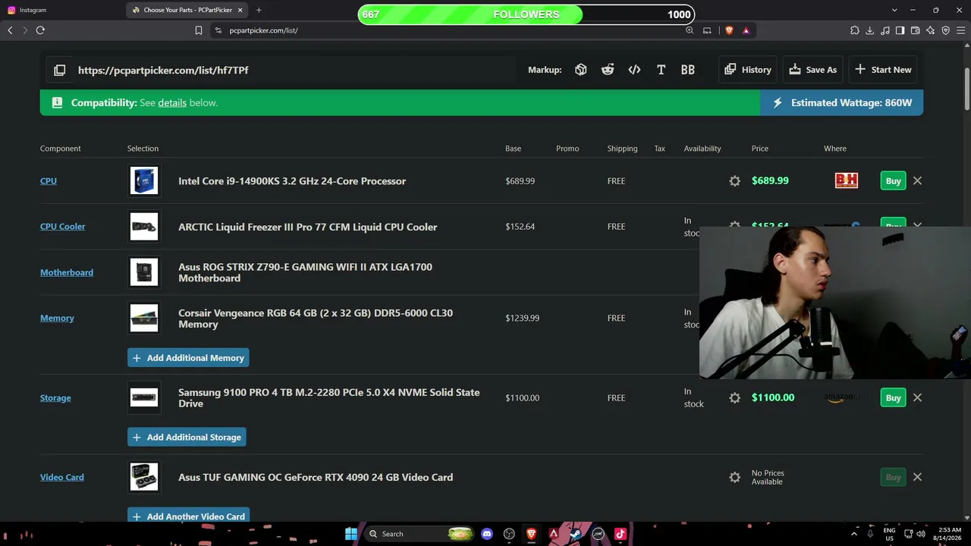Click the Samsung 9100 PRO product thumbnail
The height and width of the screenshot is (546, 971).
[144, 398]
